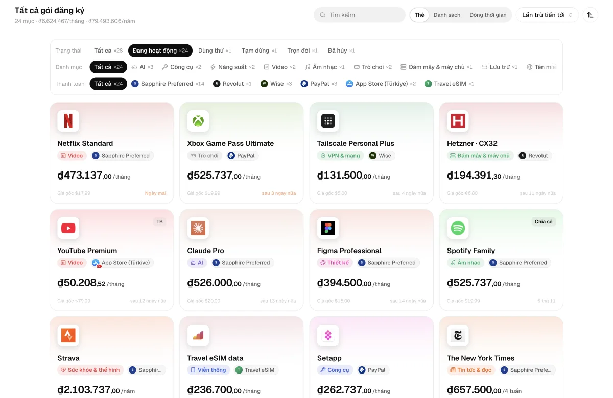Reverse sort order with the sort direction icon

tap(591, 15)
